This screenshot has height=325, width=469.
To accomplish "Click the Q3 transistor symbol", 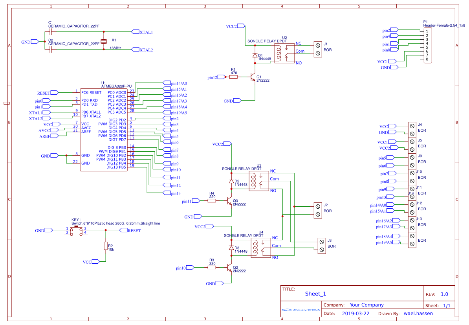I will tap(229, 201).
